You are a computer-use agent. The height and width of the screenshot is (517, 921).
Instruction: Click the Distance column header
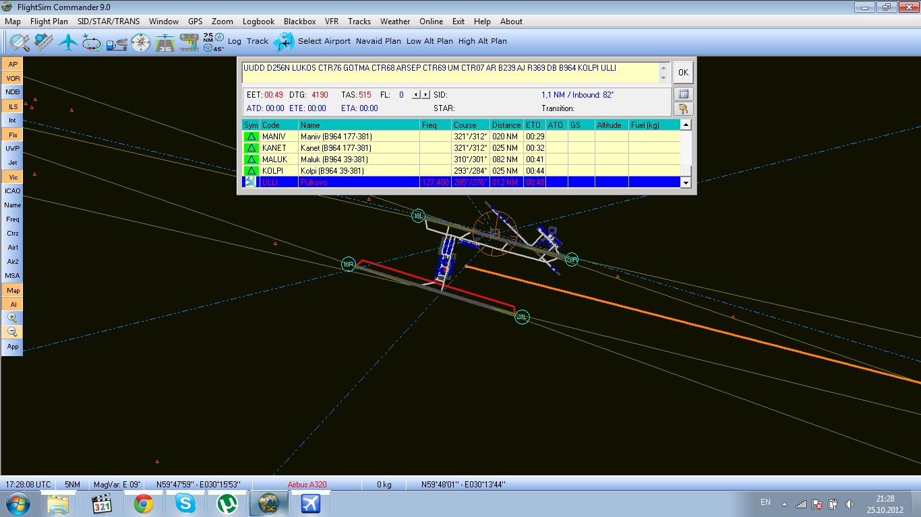506,125
